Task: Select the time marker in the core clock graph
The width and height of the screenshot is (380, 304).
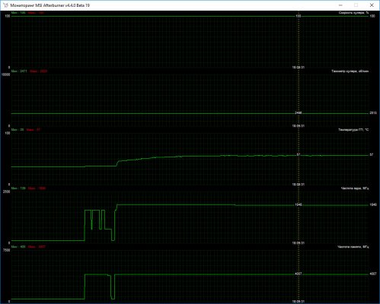Action: tap(299, 243)
